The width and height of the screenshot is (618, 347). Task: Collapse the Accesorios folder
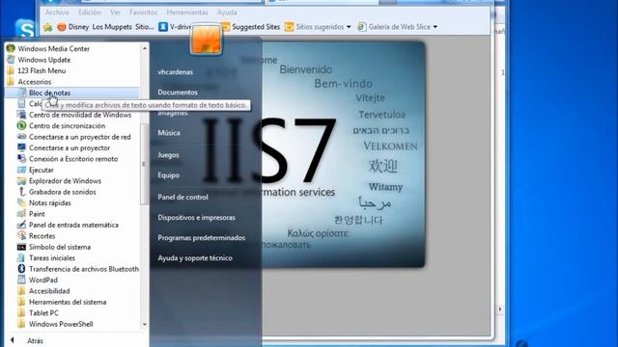tap(35, 82)
